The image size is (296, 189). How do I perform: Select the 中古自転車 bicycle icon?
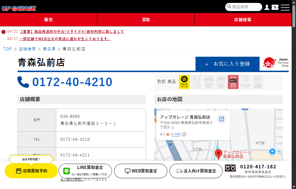(x=258, y=82)
